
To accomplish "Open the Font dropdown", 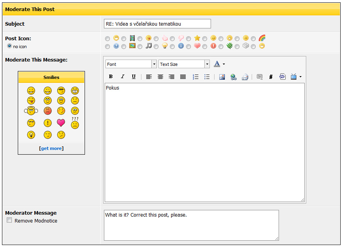I will pyautogui.click(x=131, y=64).
